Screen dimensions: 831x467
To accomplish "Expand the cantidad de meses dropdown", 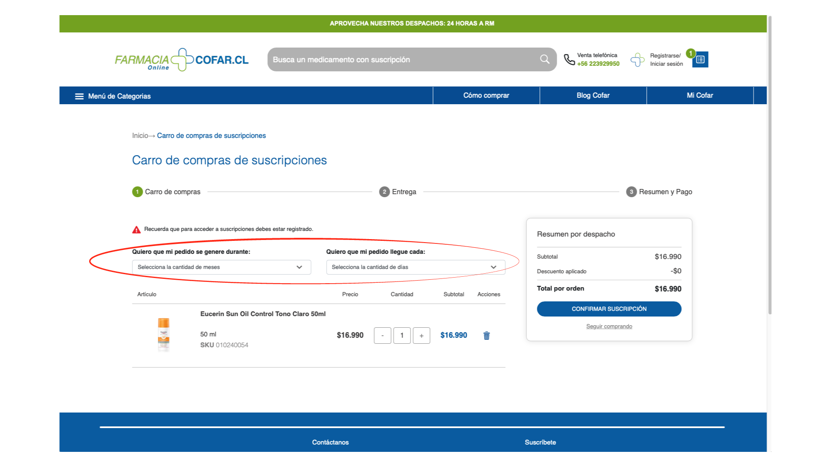I will tap(221, 267).
